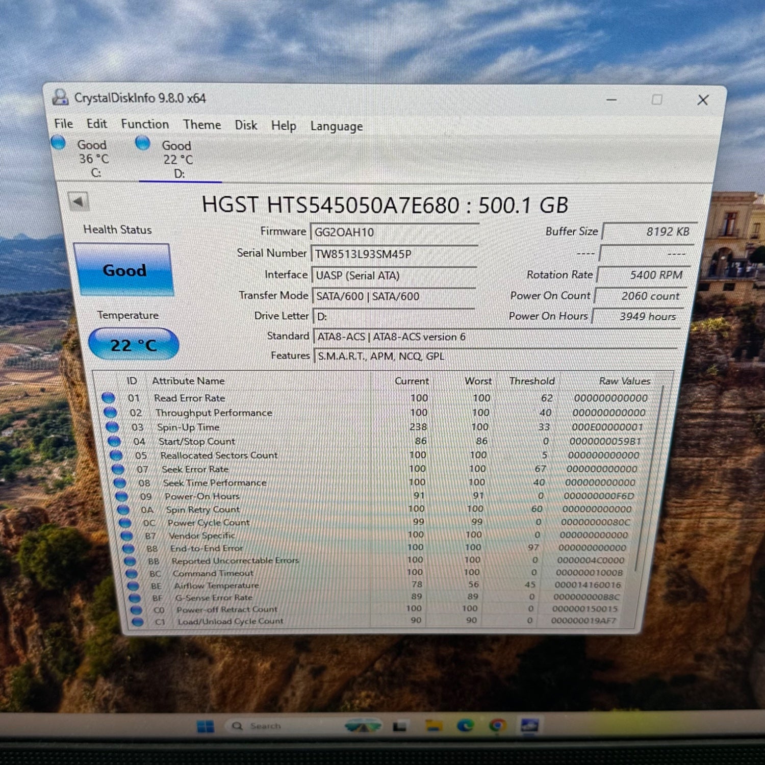The height and width of the screenshot is (765, 765).
Task: Click the Power On Count field
Action: pyautogui.click(x=642, y=296)
